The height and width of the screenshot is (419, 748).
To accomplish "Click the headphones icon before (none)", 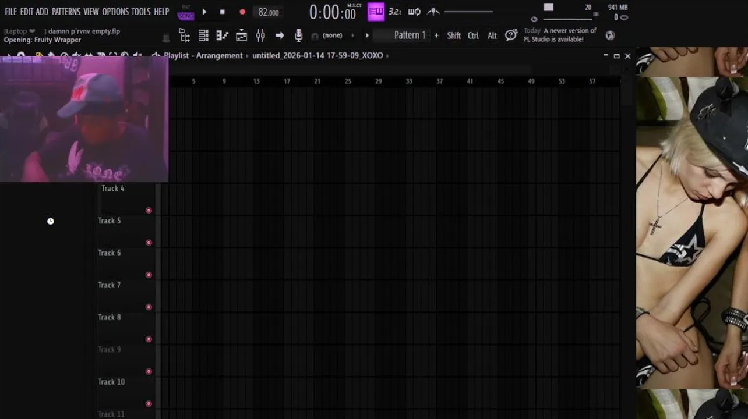I will 315,36.
